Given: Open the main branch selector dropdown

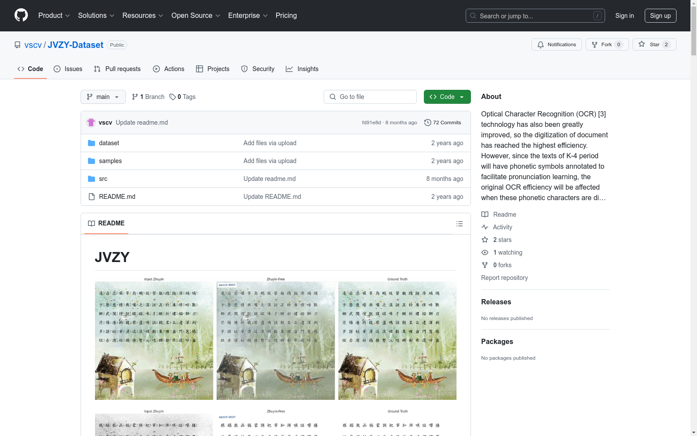Looking at the screenshot, I should click(103, 97).
